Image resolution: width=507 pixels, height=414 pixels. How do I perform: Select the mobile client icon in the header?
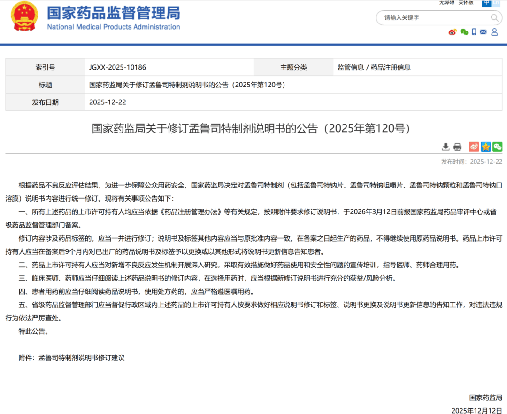[x=475, y=32]
